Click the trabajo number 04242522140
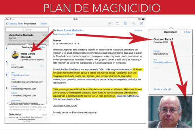The image size is (195, 130). tap(161, 54)
